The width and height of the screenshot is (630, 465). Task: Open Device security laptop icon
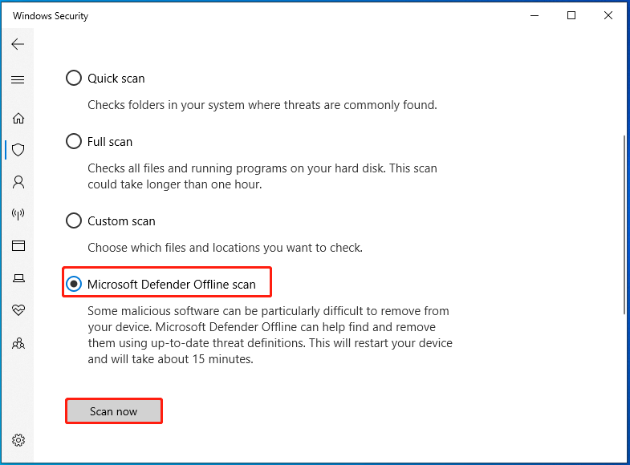pos(18,277)
